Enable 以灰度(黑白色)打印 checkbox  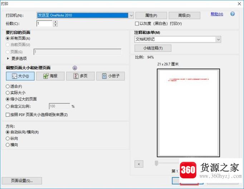coord(137,24)
